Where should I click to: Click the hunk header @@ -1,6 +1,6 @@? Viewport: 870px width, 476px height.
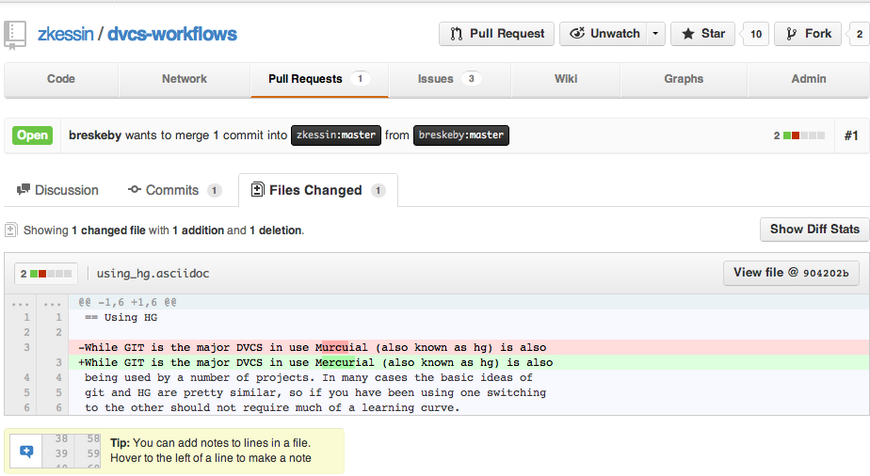(x=128, y=303)
